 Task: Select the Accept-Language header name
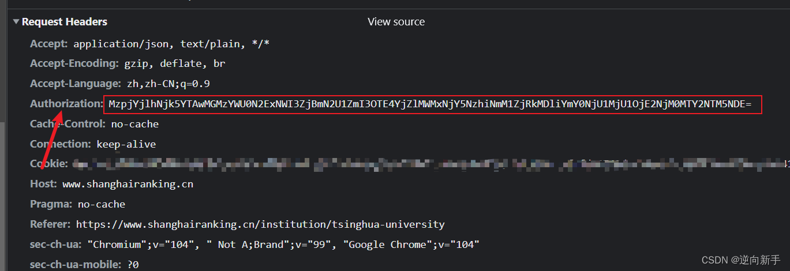point(76,84)
